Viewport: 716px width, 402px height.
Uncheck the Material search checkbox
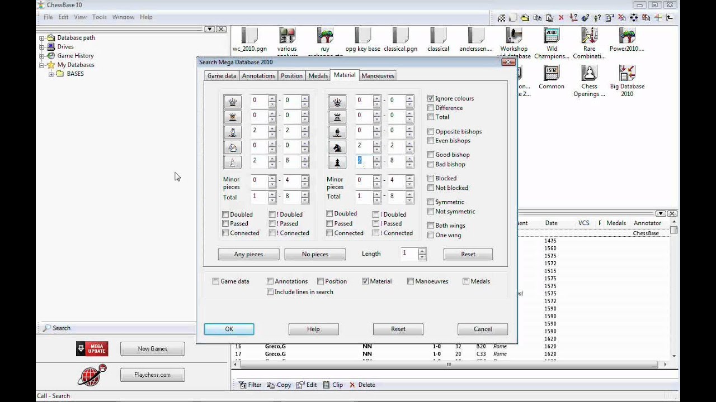365,281
